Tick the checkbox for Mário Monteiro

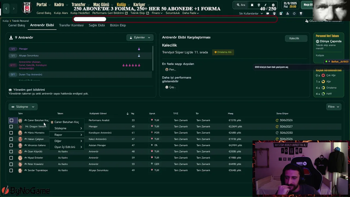[x=11, y=133]
